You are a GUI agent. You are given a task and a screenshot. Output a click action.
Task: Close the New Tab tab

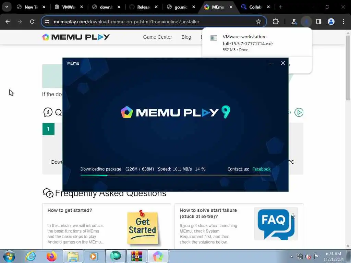point(44,7)
